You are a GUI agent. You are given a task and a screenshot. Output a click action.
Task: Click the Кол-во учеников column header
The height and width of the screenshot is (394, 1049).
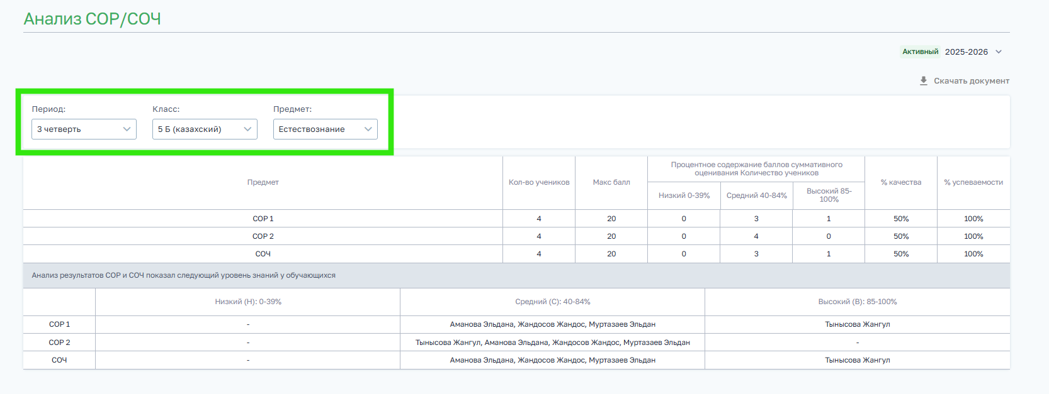[539, 182]
